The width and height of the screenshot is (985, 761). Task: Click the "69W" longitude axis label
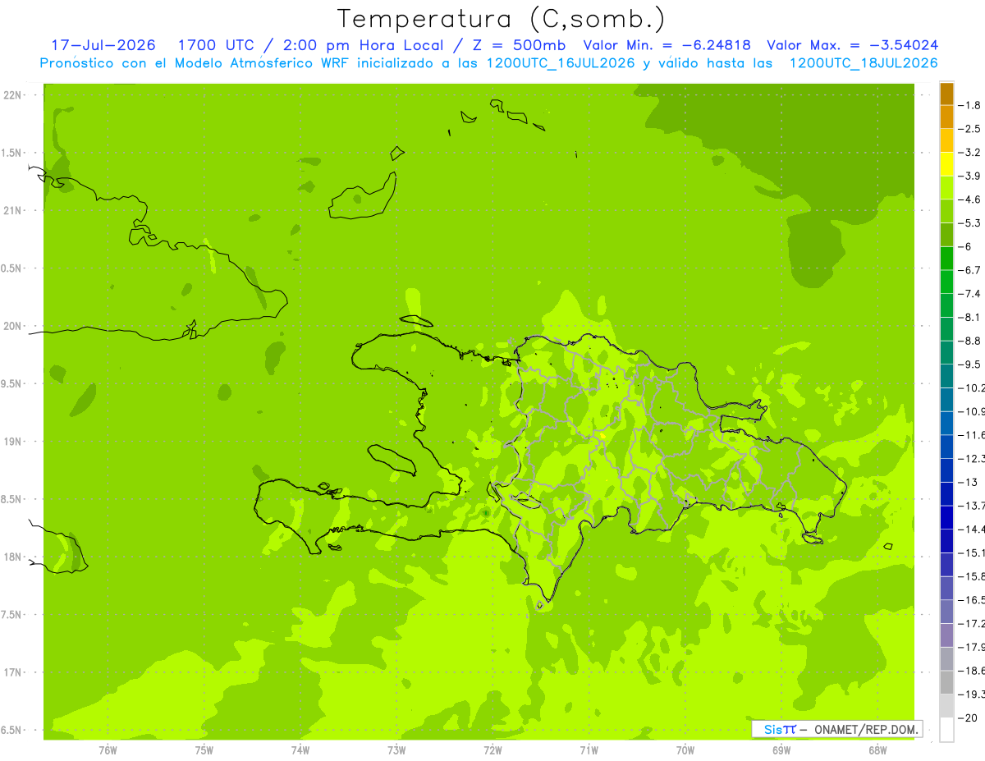tap(781, 749)
